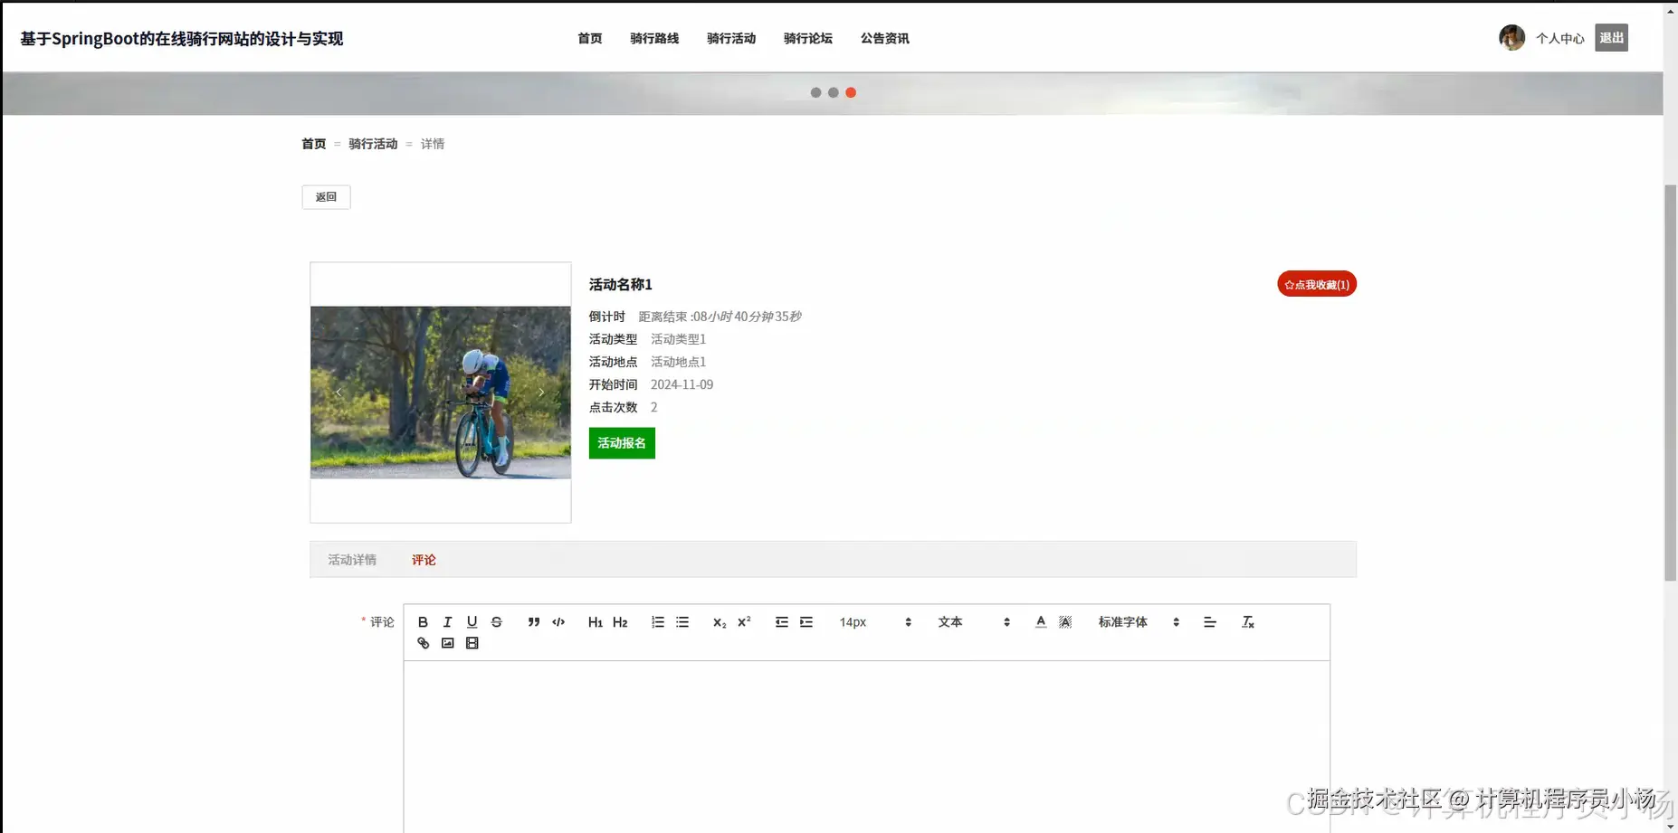Select the first banner carousel dot

click(816, 92)
